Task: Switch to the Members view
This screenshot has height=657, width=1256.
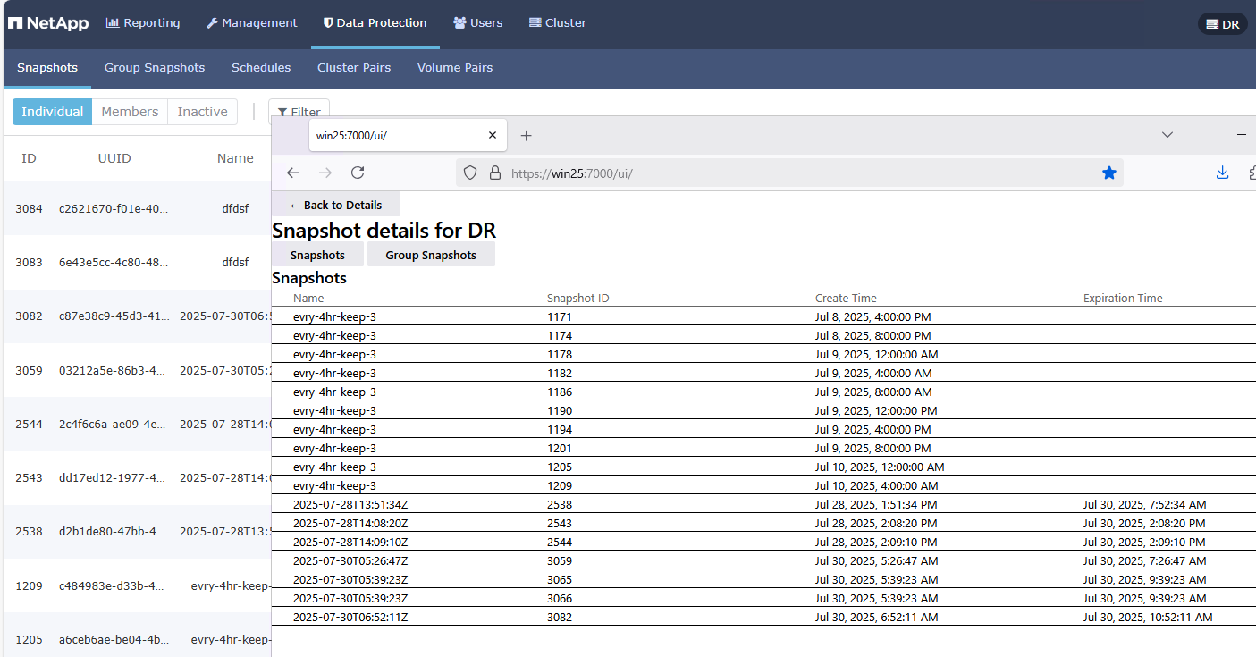Action: pos(130,112)
